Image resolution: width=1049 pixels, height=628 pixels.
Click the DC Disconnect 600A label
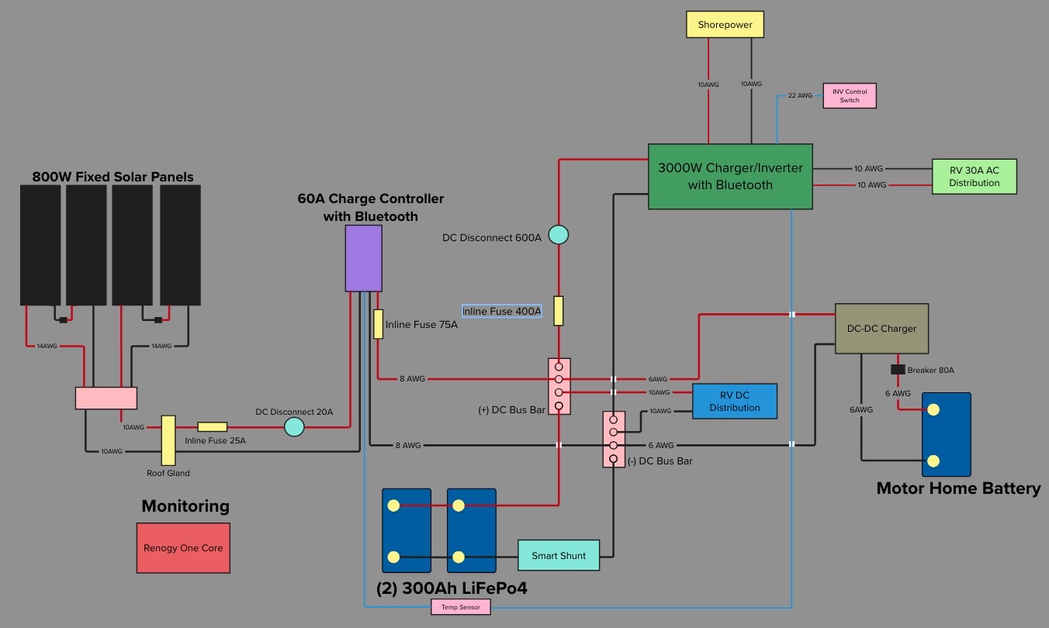point(492,238)
